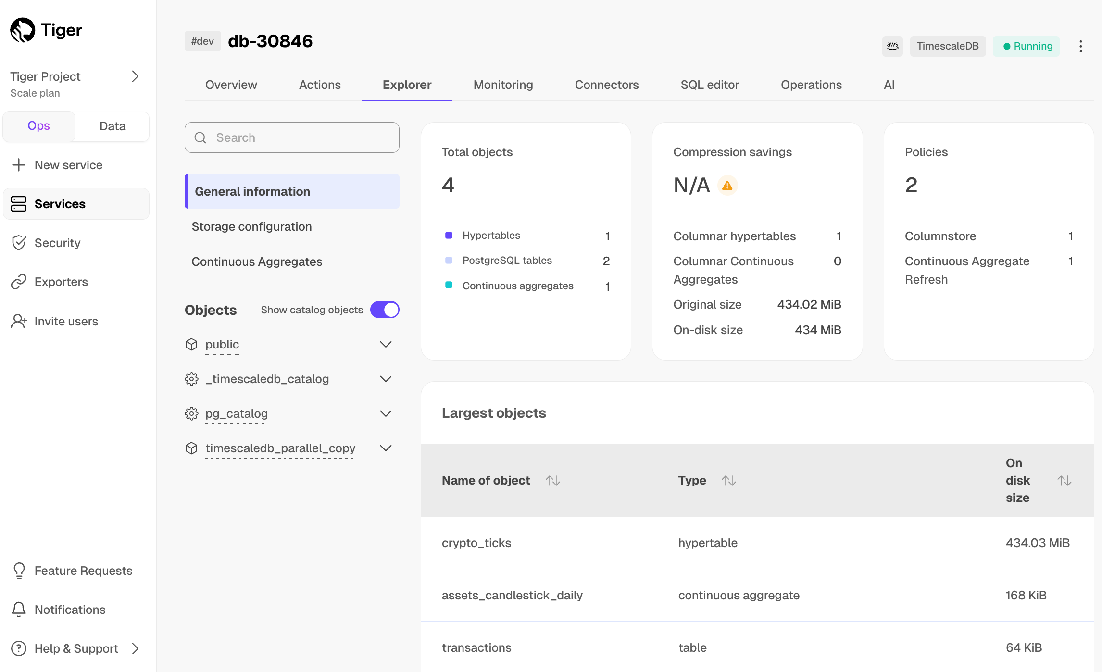Sort by On disk size column

pos(1064,480)
